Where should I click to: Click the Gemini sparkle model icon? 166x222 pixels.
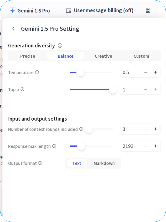click(x=13, y=11)
